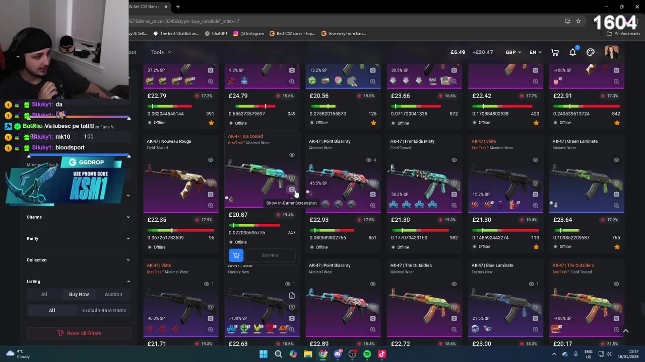
Task: Show screenshot of AK-47 Nouveau Rouge
Action: (211, 194)
